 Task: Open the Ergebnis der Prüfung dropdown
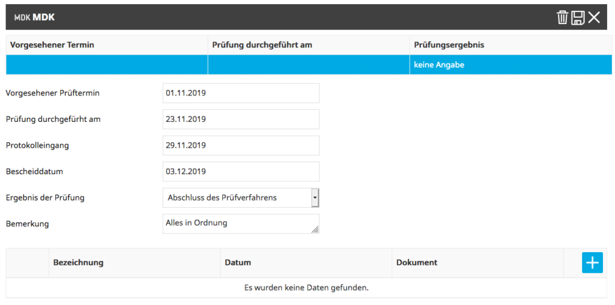[240, 198]
